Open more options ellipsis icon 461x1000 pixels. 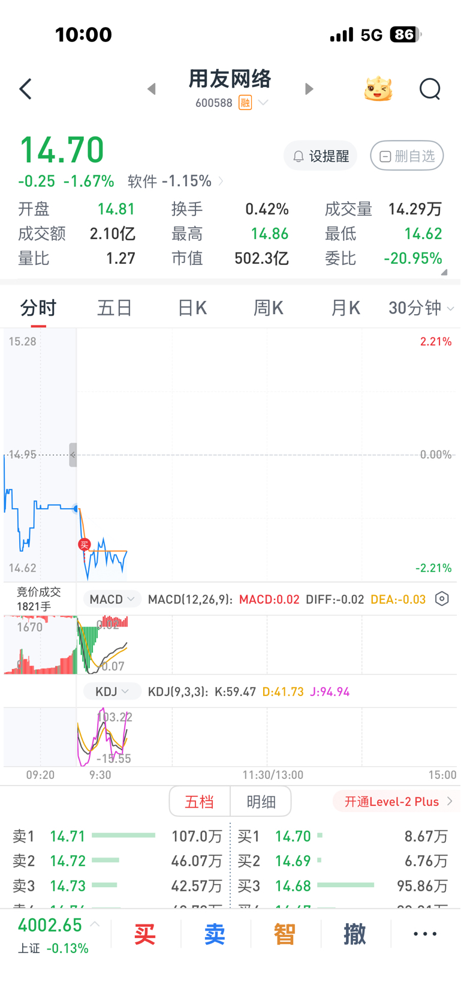click(x=425, y=934)
